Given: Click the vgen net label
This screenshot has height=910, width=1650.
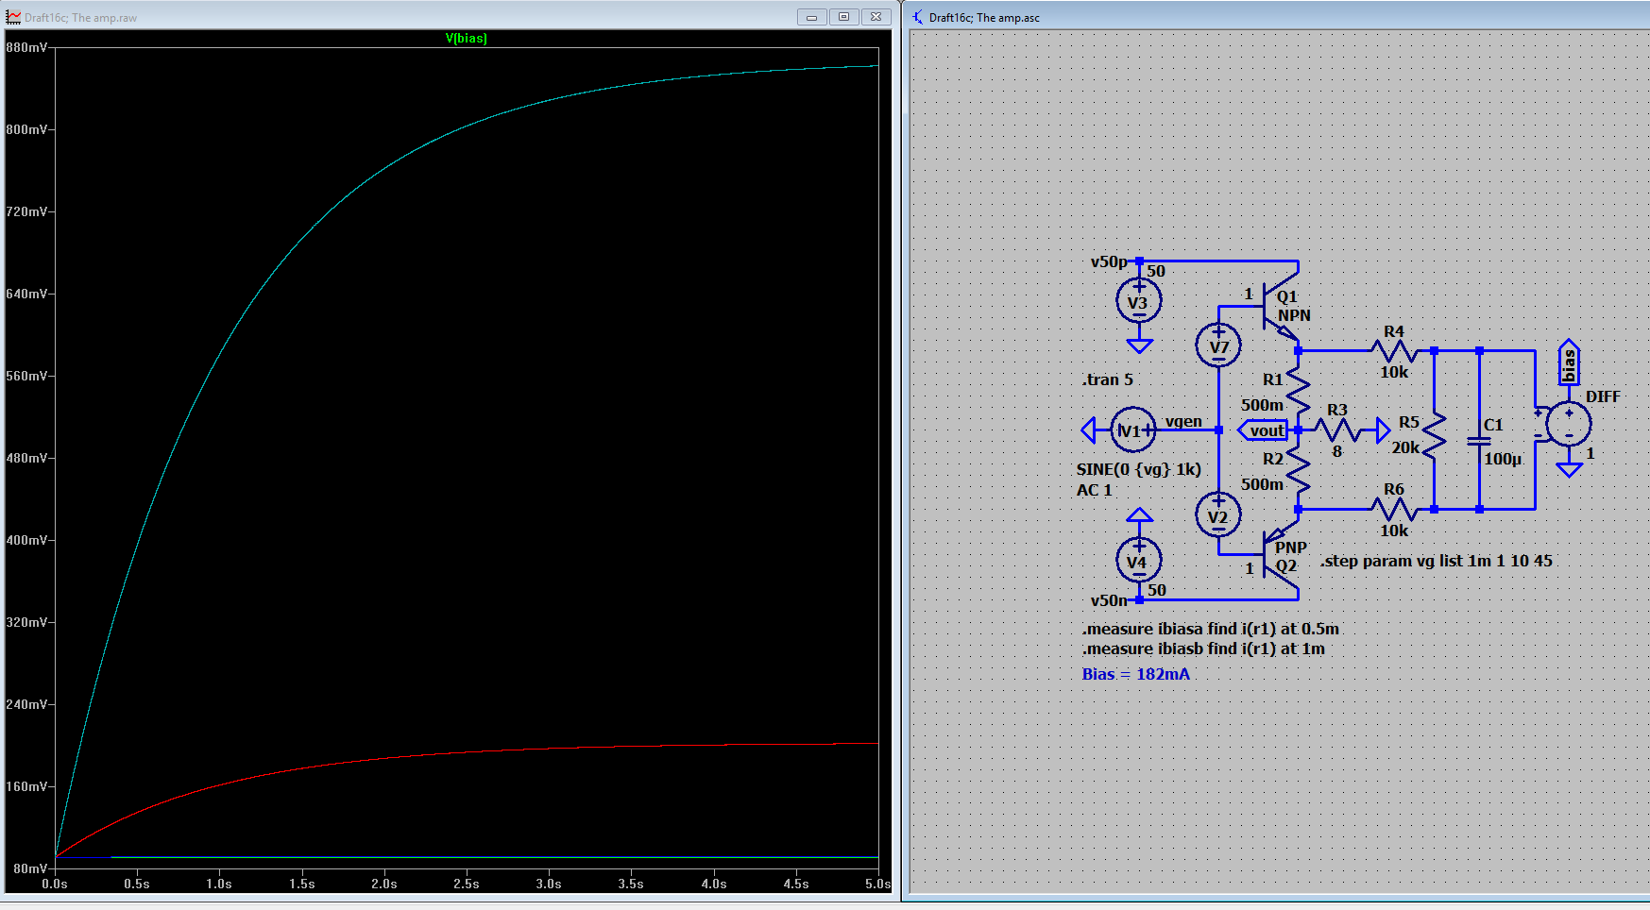Looking at the screenshot, I should [x=1183, y=421].
